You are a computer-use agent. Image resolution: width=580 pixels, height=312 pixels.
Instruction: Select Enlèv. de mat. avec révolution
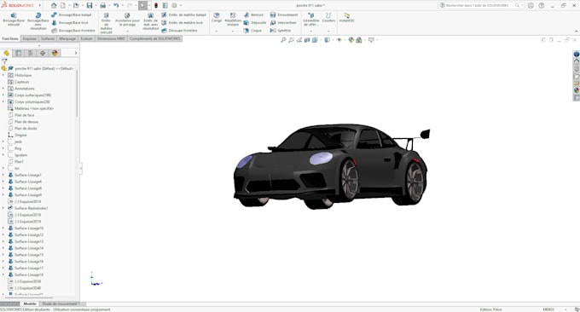click(x=151, y=21)
